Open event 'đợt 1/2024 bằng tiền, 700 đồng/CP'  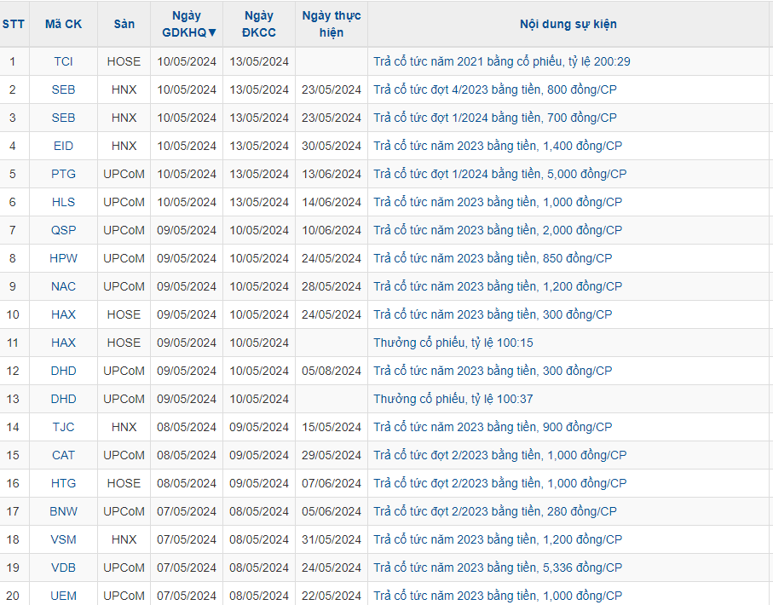495,118
